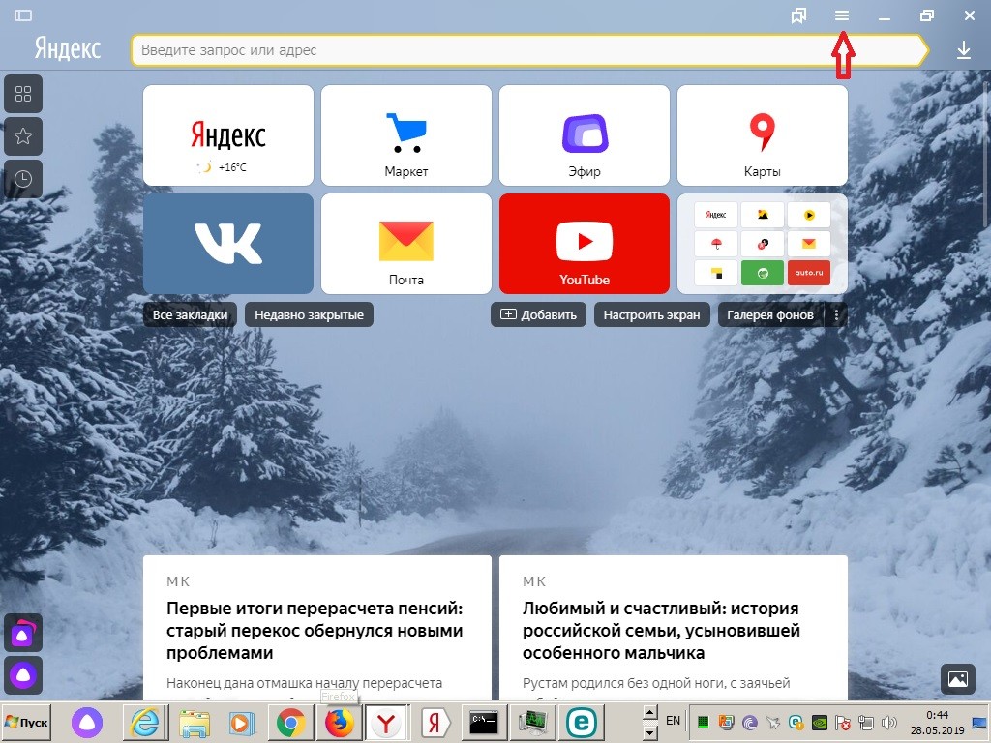Click the Все закладки button
This screenshot has height=743, width=991.
190,314
